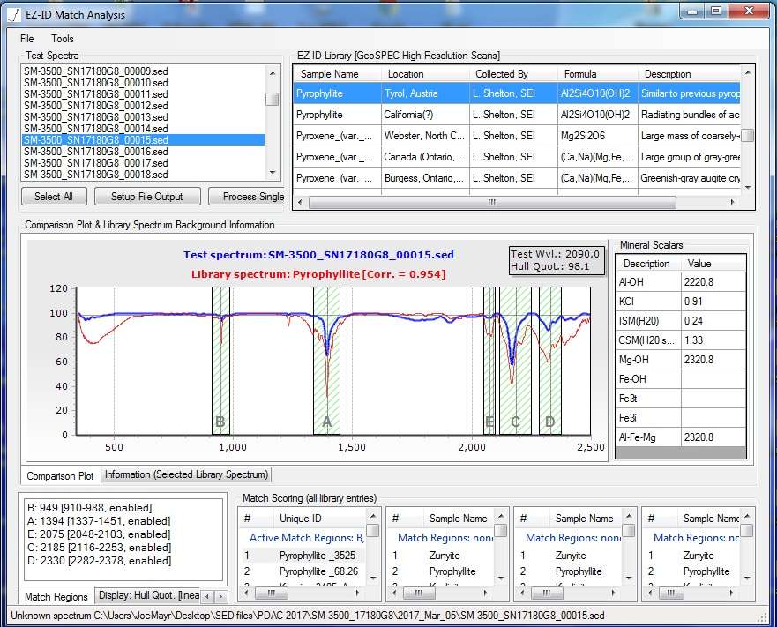The height and width of the screenshot is (627, 777).
Task: Click Al-Fe-Mg scalar row
Action: [x=681, y=437]
